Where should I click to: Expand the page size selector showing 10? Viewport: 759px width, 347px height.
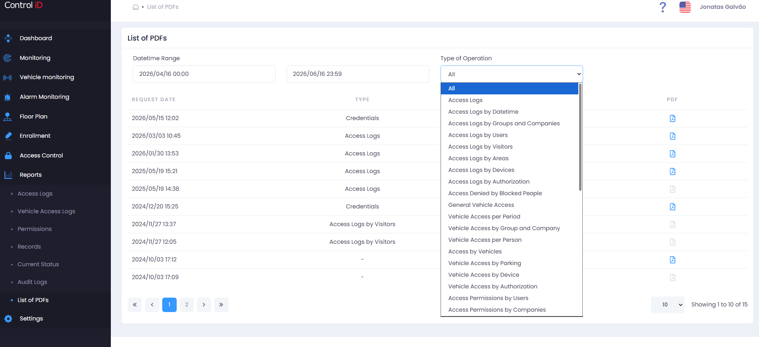(667, 305)
